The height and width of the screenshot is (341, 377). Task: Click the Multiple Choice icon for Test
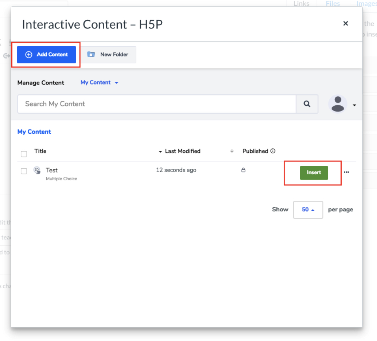point(37,170)
